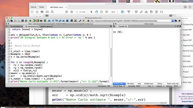
Task: Open Fill & Sign tool
Action: point(186,61)
